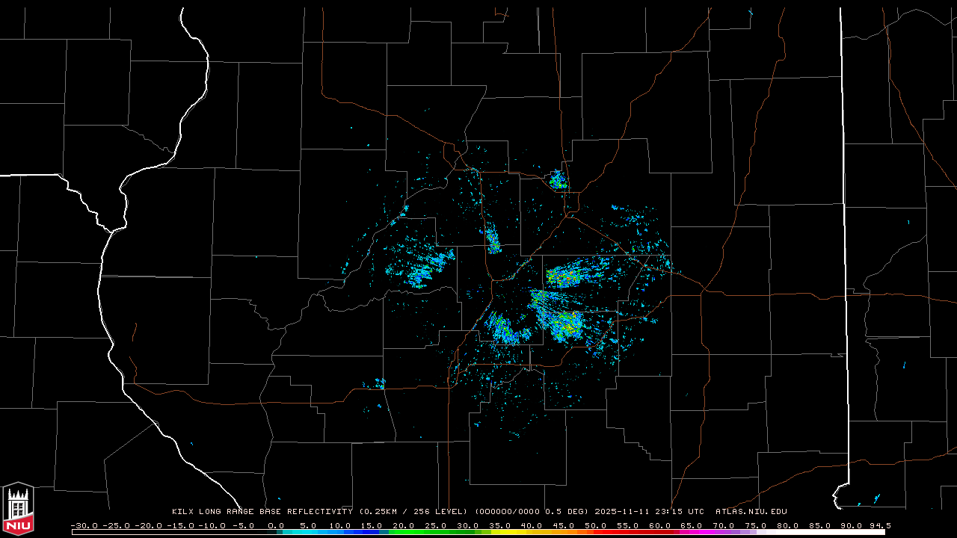Click the wide echo band east of center
The width and height of the screenshot is (957, 538).
(x=574, y=275)
